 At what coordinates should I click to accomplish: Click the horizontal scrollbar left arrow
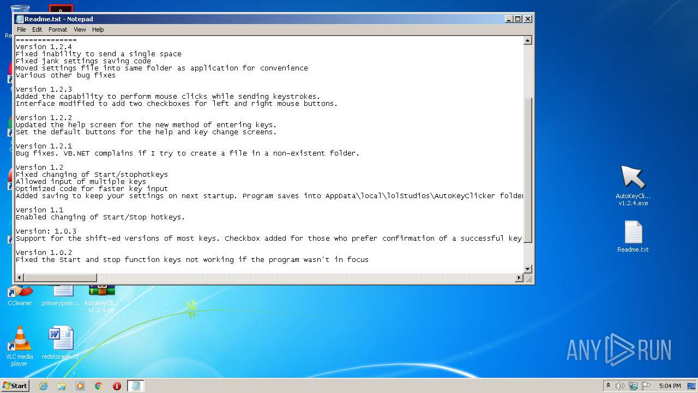tap(20, 278)
